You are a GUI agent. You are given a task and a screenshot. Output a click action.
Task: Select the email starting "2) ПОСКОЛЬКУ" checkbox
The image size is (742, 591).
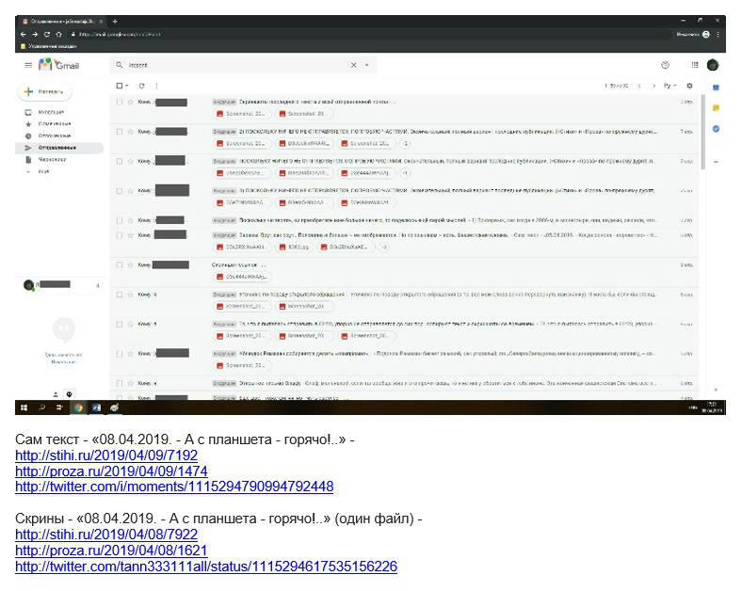point(120,132)
